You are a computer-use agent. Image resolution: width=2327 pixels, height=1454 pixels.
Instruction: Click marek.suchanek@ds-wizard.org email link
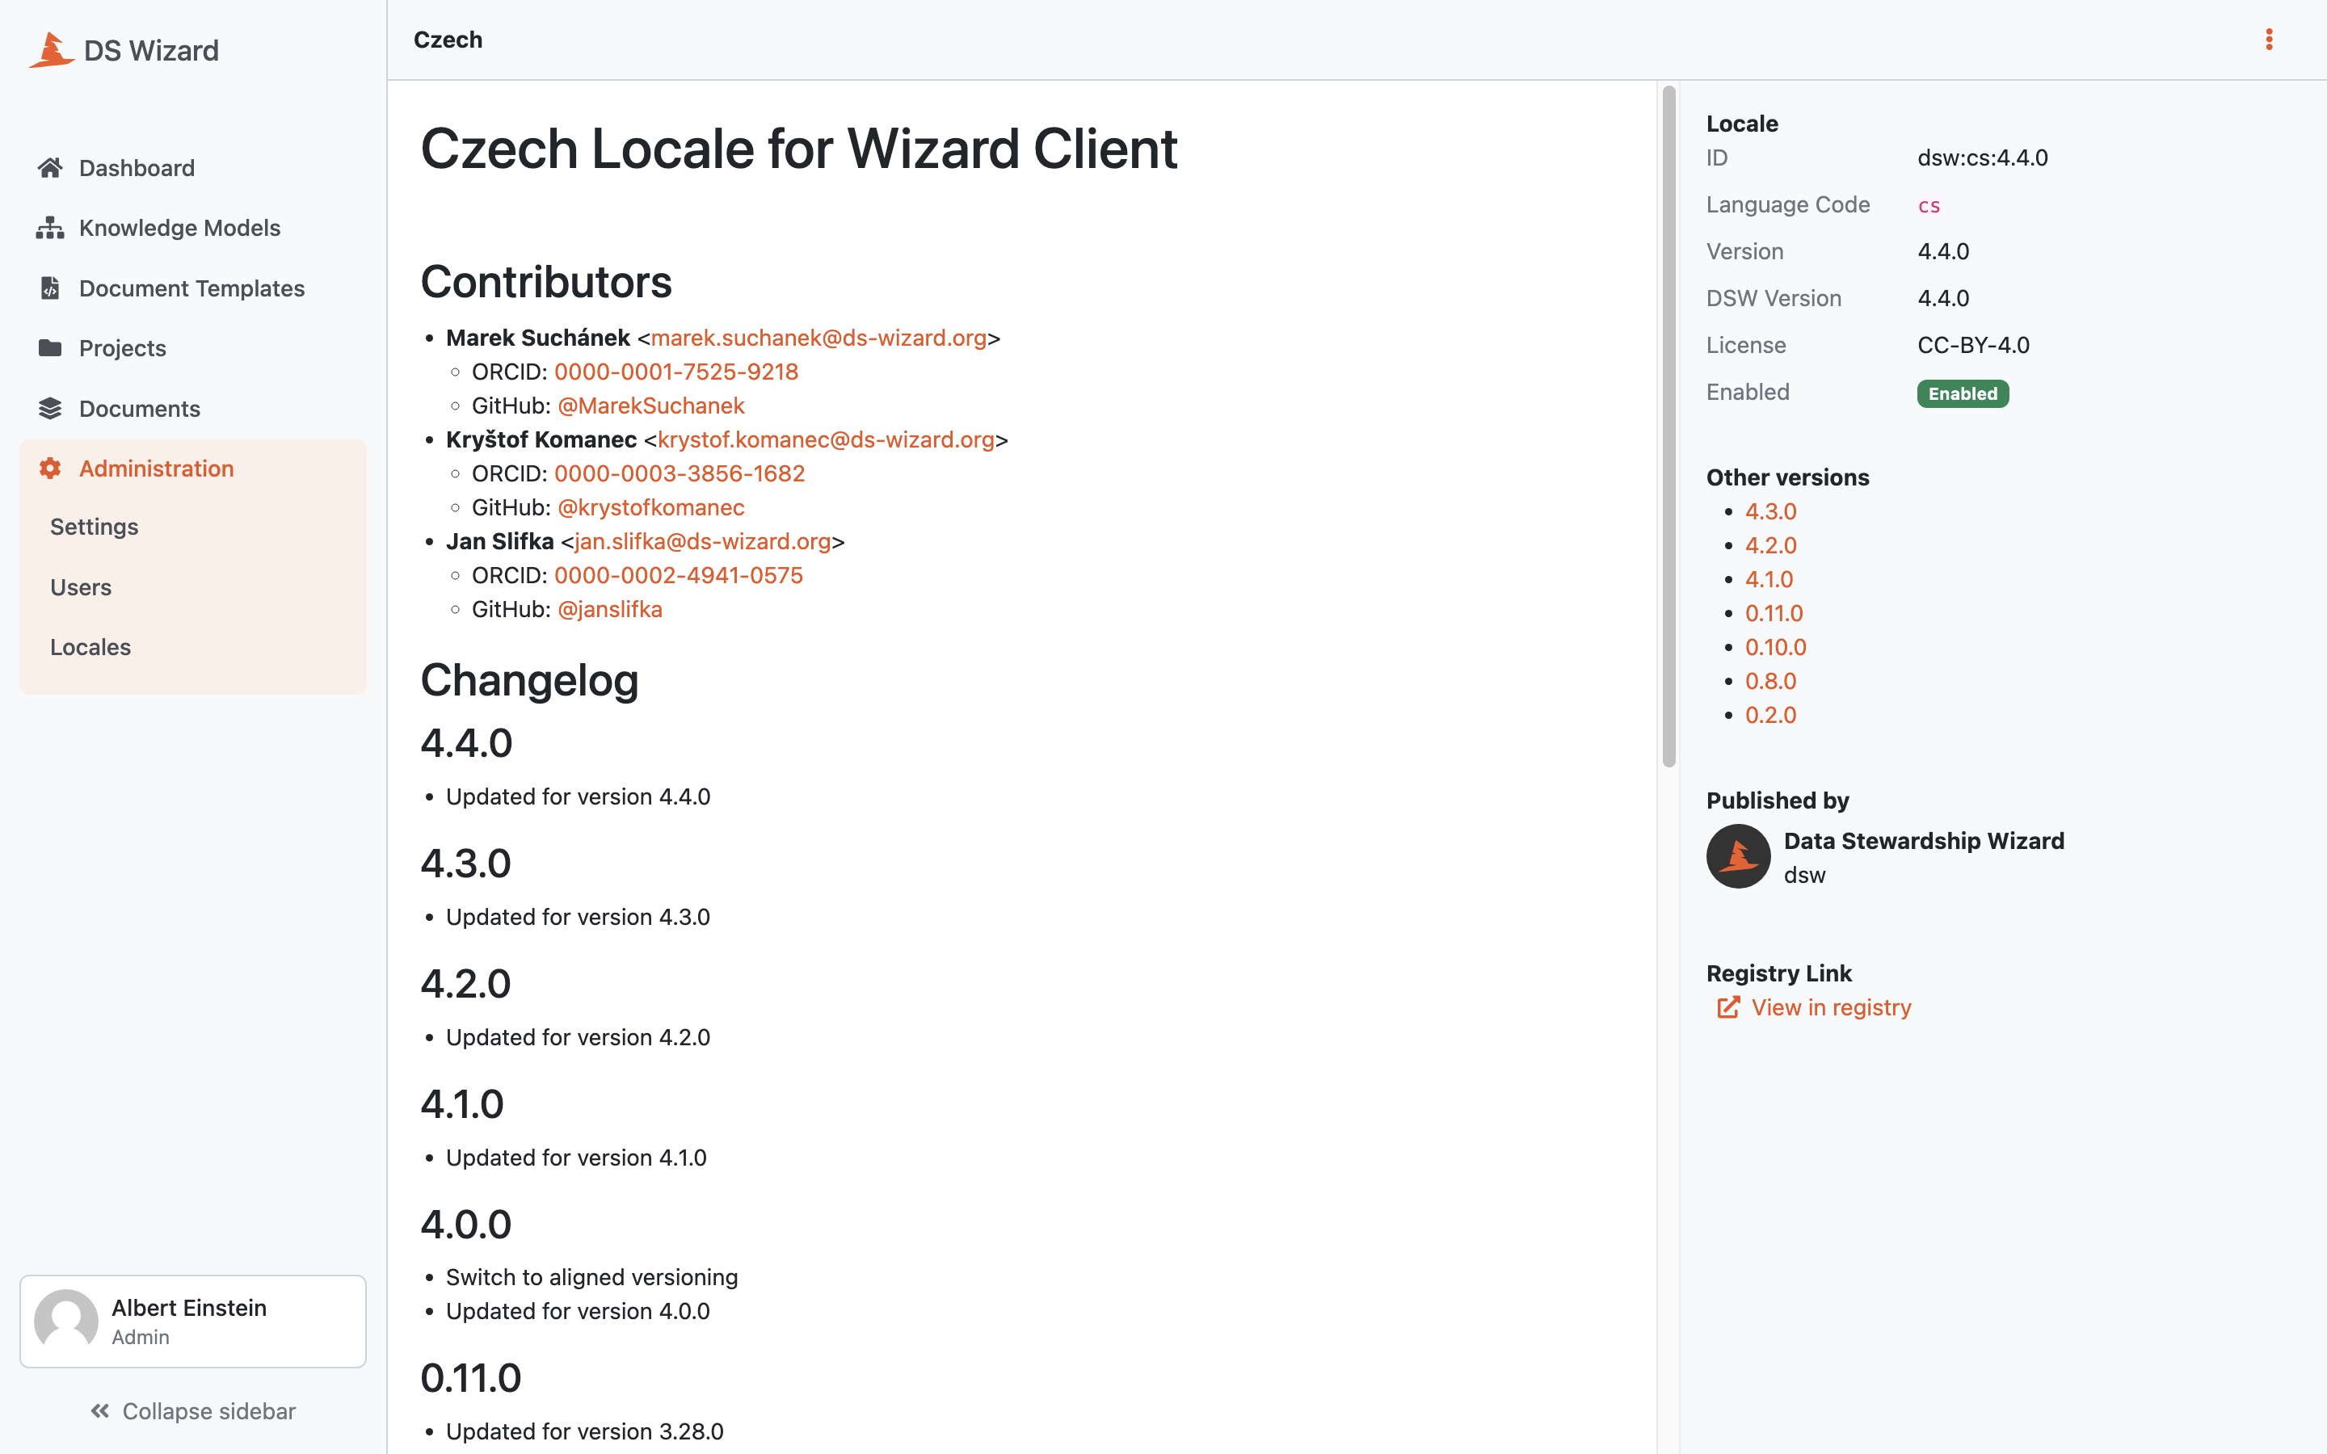[x=818, y=338]
